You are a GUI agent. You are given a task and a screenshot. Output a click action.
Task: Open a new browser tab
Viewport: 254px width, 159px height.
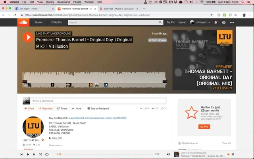[144, 9]
